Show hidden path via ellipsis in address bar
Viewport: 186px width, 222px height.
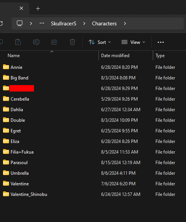42,23
